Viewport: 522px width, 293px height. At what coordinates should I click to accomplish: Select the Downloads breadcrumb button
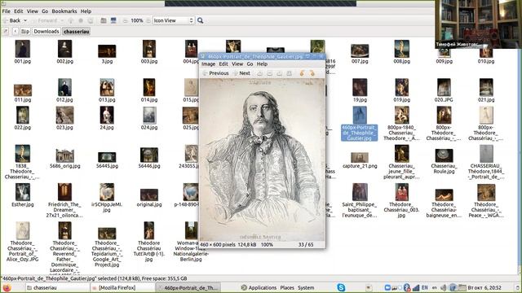coord(46,32)
